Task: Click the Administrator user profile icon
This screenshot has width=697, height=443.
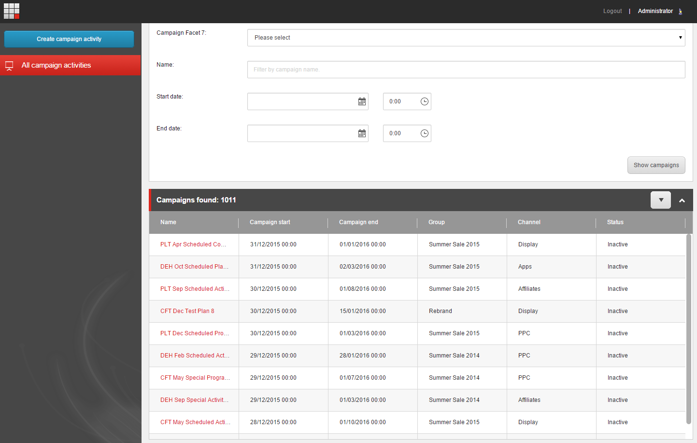Action: pyautogui.click(x=681, y=11)
